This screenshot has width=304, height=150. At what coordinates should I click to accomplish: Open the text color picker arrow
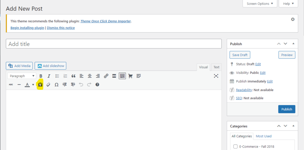(x=33, y=85)
